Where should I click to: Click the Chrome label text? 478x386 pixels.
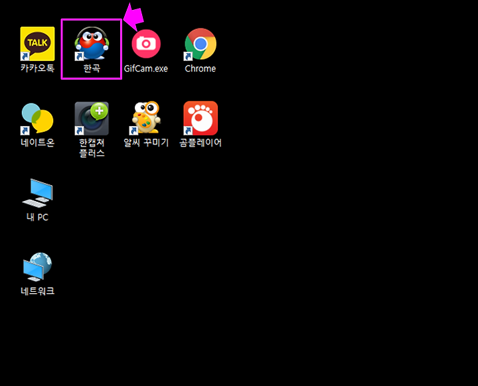point(200,68)
